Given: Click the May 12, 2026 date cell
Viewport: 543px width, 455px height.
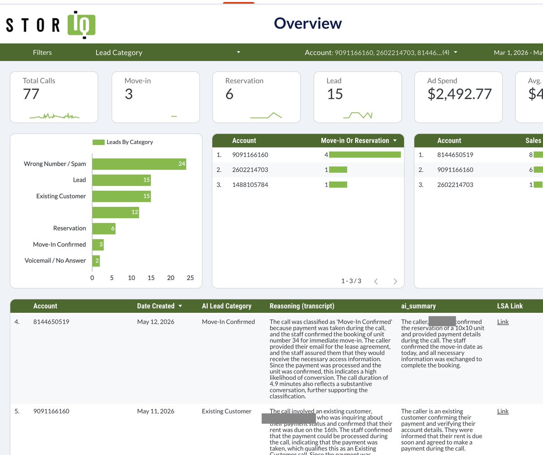Looking at the screenshot, I should pyautogui.click(x=156, y=322).
